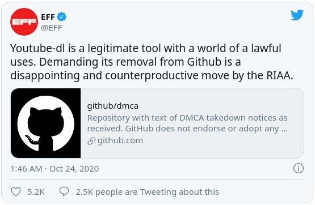This screenshot has width=315, height=205.
Task: Click the blue verified badge next to EFF
Action: point(62,17)
